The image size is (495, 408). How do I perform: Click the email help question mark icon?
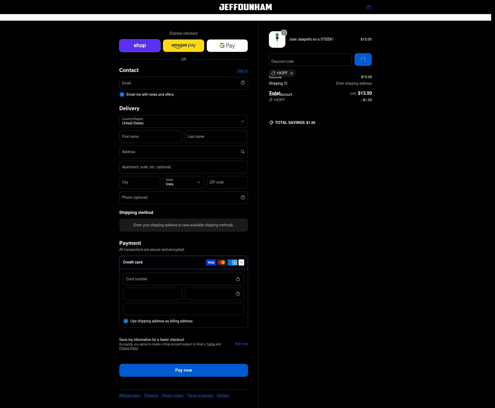click(x=243, y=83)
